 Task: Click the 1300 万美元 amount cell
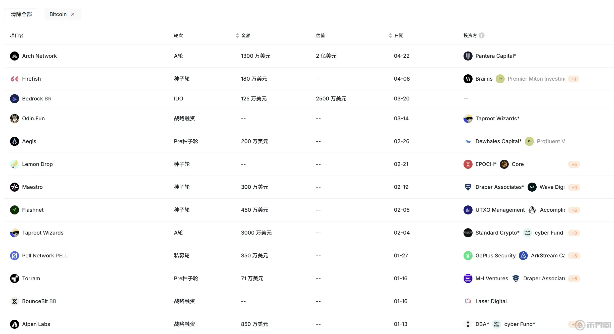(256, 56)
